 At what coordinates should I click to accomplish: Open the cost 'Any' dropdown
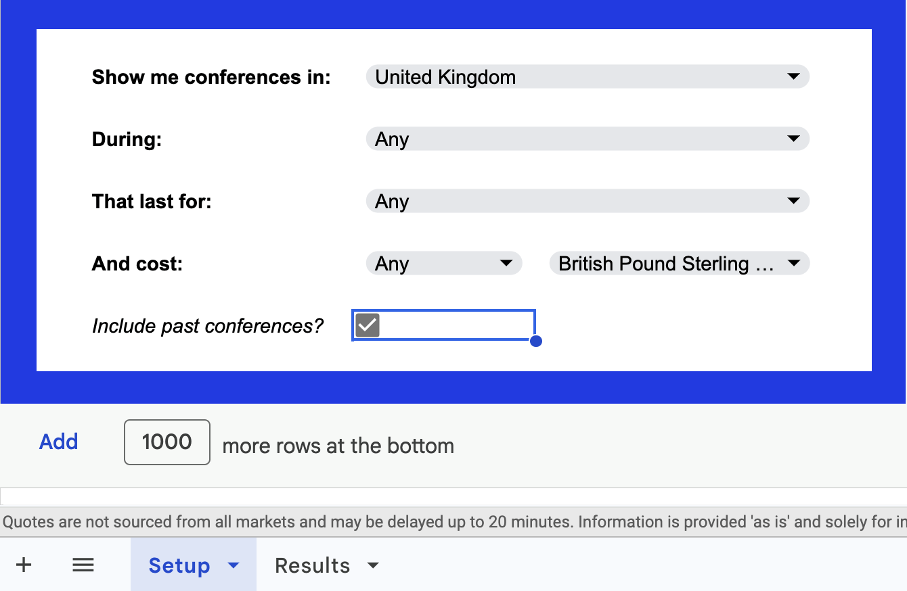coord(505,263)
